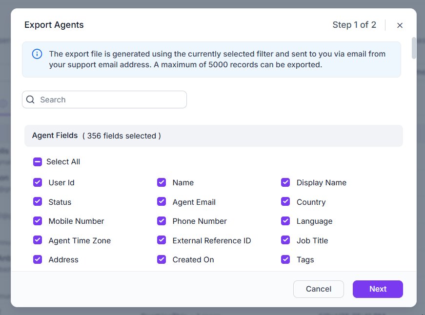Viewport: 425px width, 315px height.
Task: Uncheck the Tags checkbox
Action: (285, 259)
